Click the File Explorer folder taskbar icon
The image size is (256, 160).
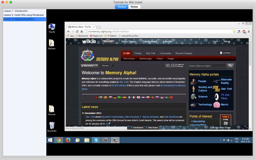87,140
